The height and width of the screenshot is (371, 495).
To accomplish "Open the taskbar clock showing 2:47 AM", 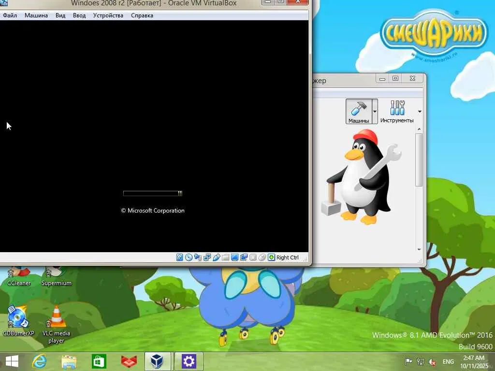I will click(x=474, y=362).
